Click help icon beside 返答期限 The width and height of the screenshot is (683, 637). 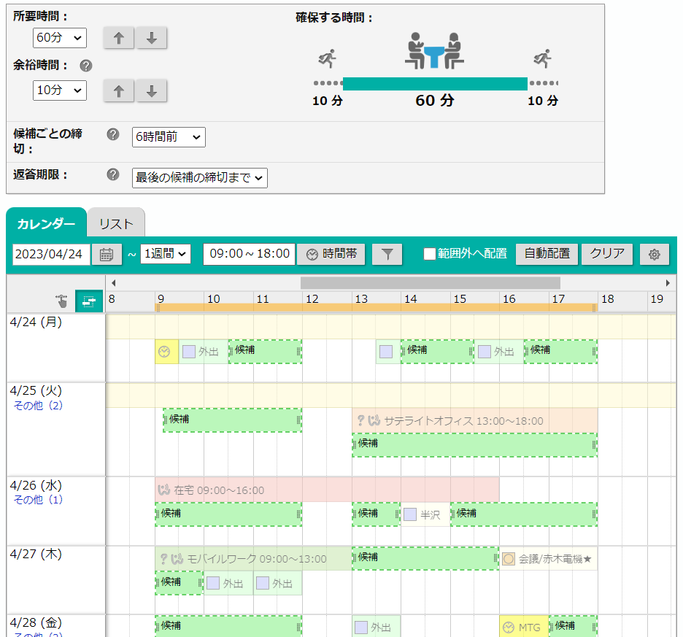pos(113,174)
